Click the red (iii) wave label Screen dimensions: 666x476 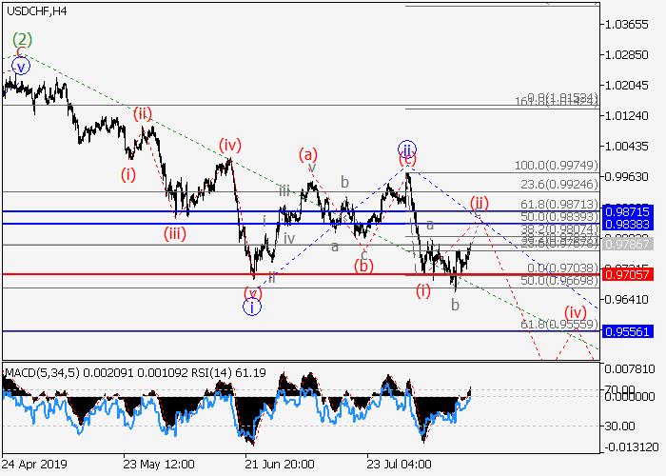[175, 232]
